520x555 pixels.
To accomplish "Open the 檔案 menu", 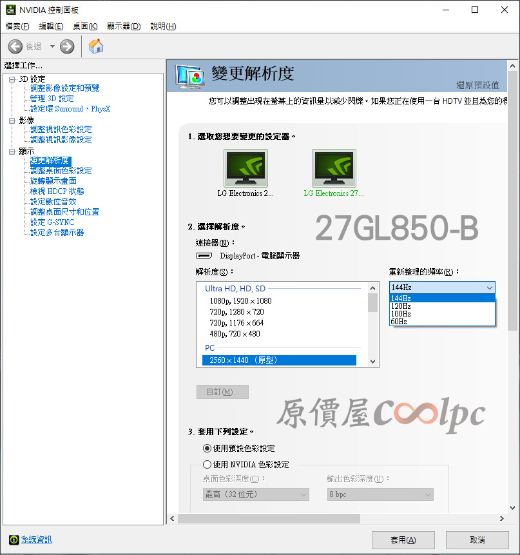I will (x=17, y=26).
